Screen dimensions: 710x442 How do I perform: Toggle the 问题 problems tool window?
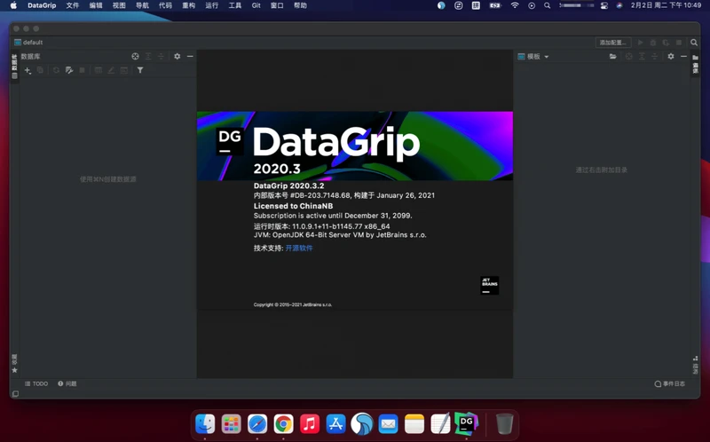[x=67, y=383]
